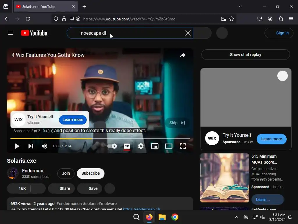List all tabs dropdown arrow
This screenshot has width=298, height=224.
[240, 6]
